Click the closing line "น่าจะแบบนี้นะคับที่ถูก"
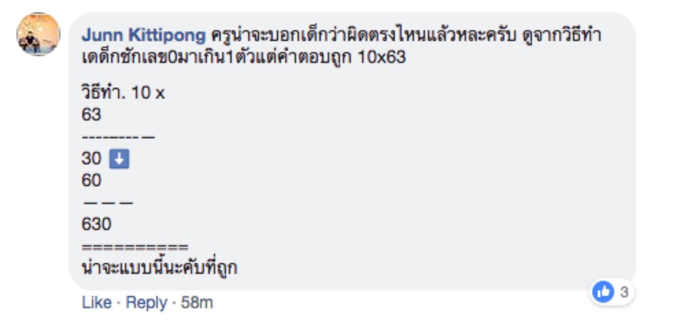The image size is (680, 326). (x=159, y=268)
